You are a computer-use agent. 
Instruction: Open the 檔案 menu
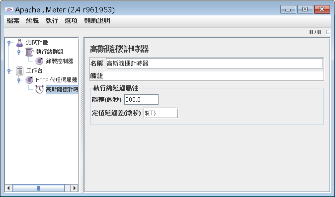tap(13, 21)
